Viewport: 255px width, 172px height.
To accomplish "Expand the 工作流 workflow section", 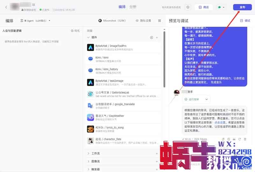I will (x=88, y=153).
